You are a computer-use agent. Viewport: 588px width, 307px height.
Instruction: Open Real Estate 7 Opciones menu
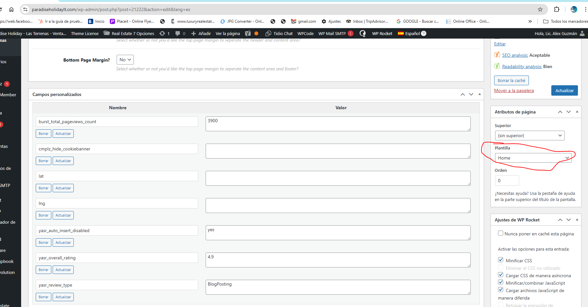tap(129, 33)
